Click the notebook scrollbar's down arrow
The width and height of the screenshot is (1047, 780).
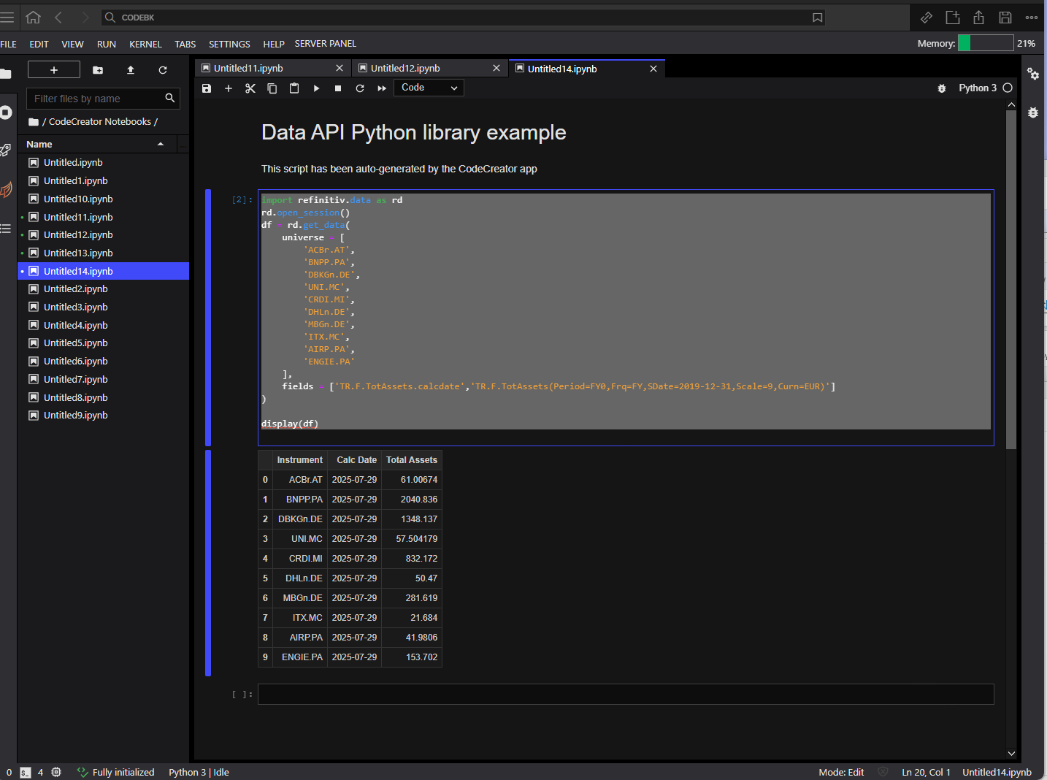click(x=1011, y=754)
